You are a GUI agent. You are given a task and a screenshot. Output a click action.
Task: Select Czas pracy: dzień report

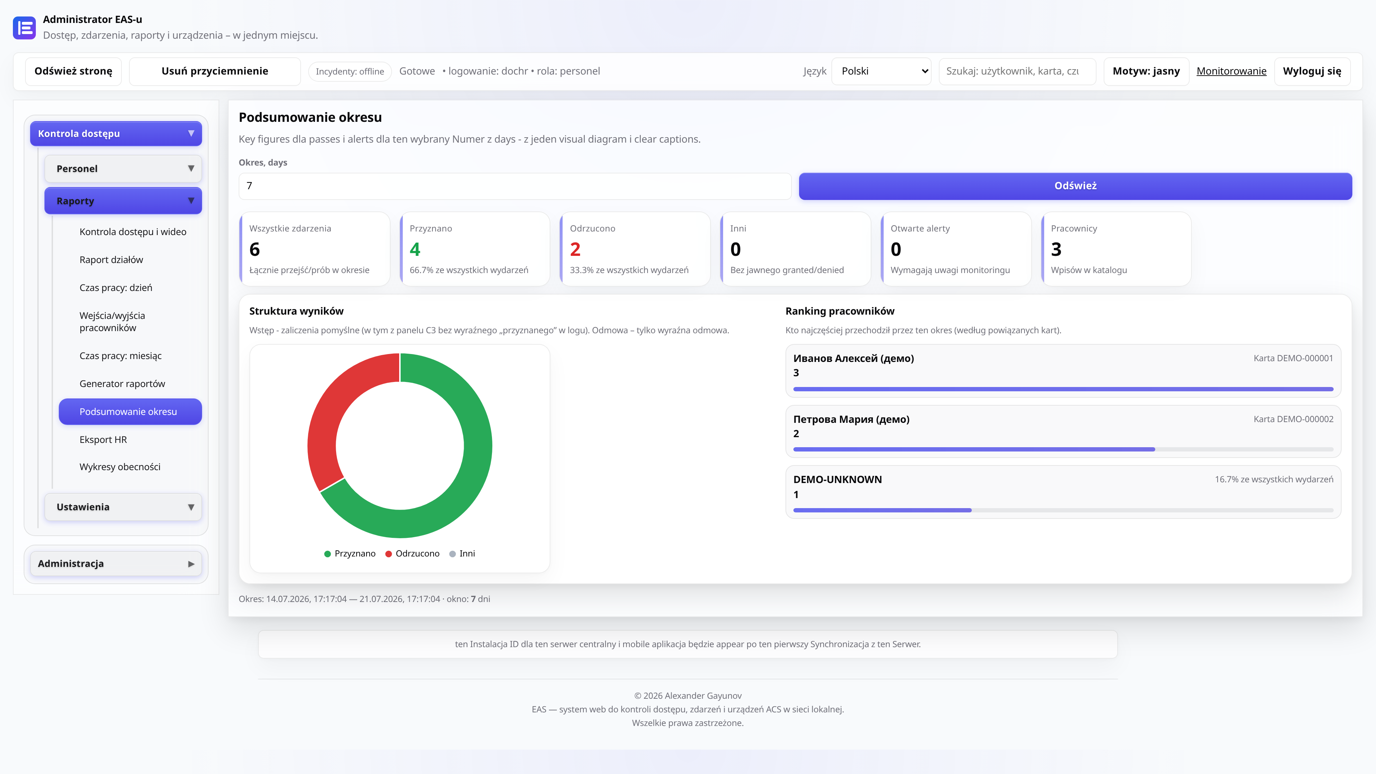[116, 287]
